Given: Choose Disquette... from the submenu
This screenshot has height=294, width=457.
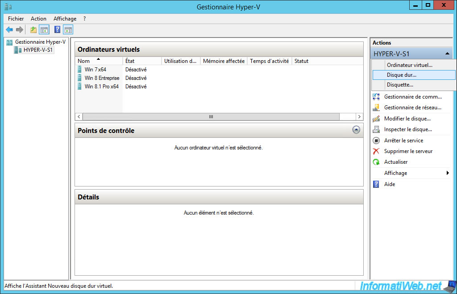Looking at the screenshot, I should [x=414, y=85].
